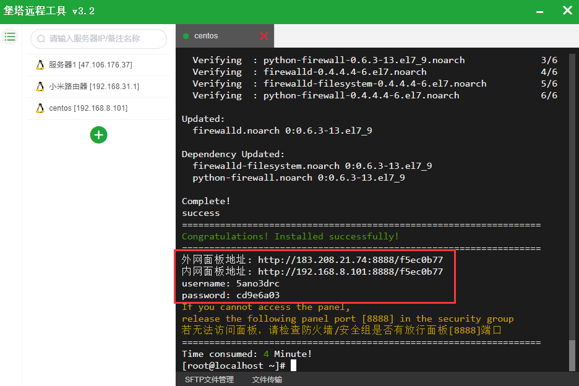Click 'firewalld-filesystem.noarch 0:0.6.3-13.el7_9' line

click(312, 166)
